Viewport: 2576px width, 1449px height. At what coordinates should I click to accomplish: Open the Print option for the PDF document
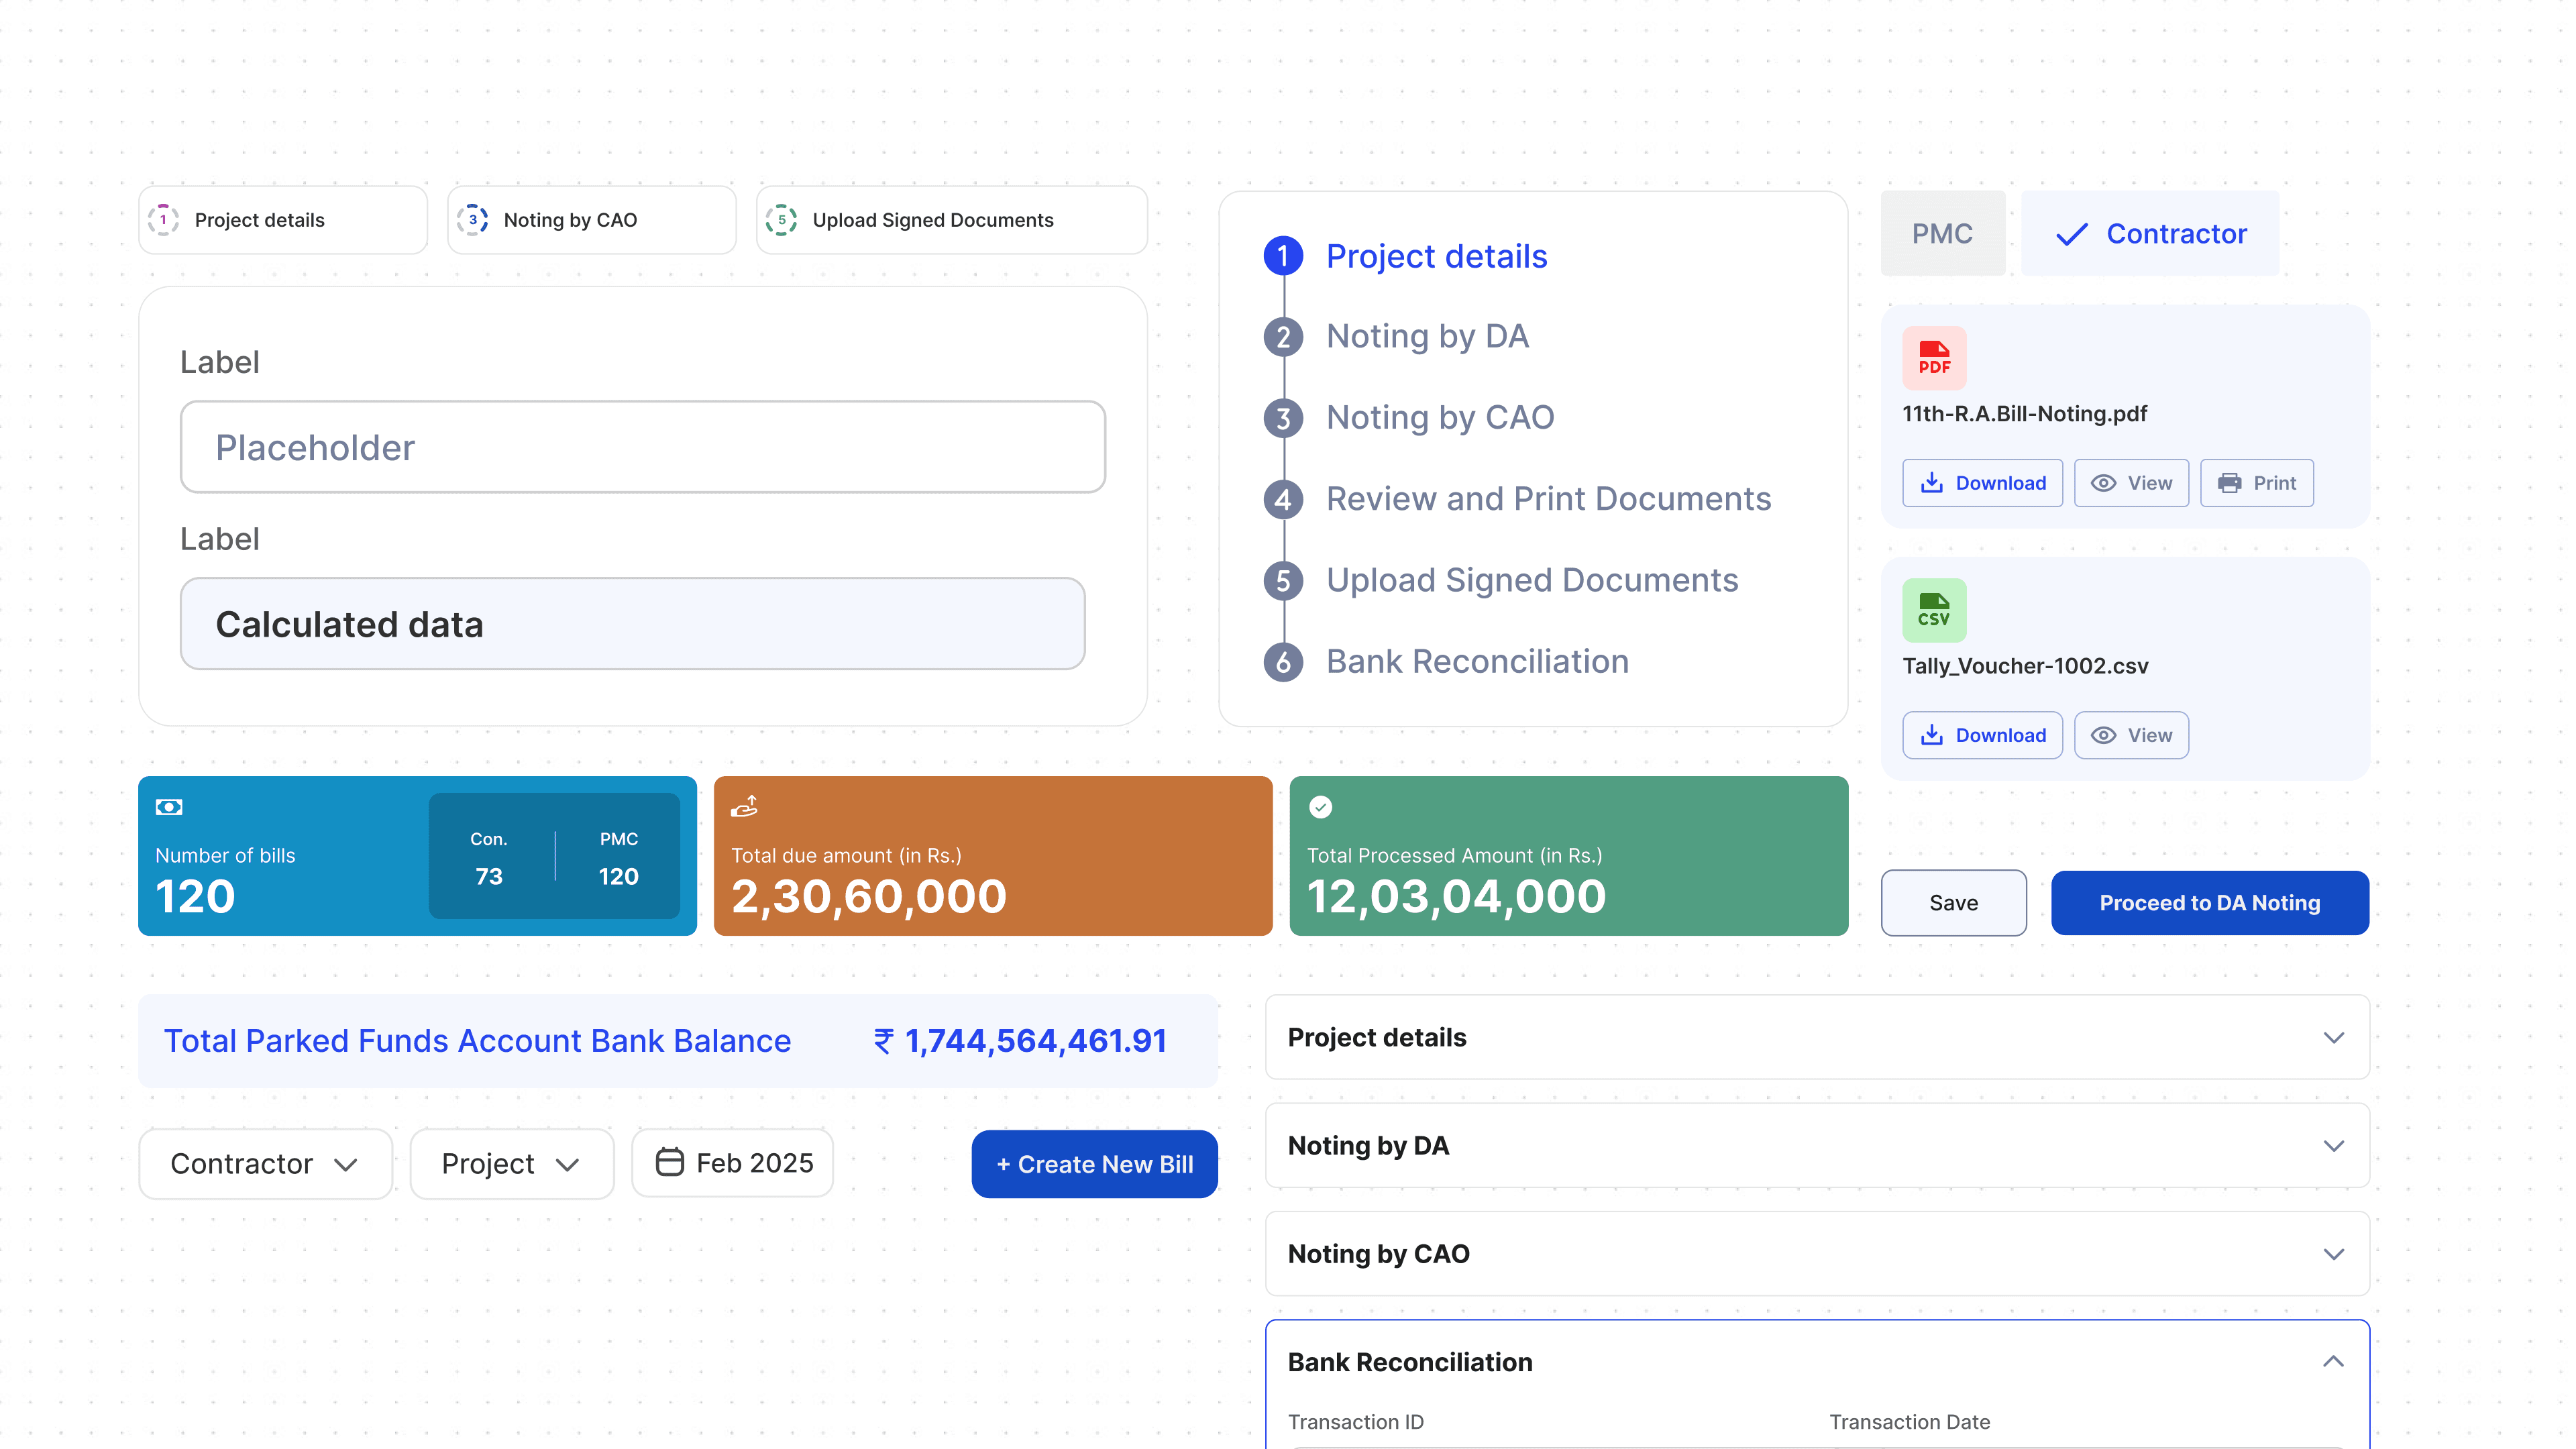tap(2256, 482)
